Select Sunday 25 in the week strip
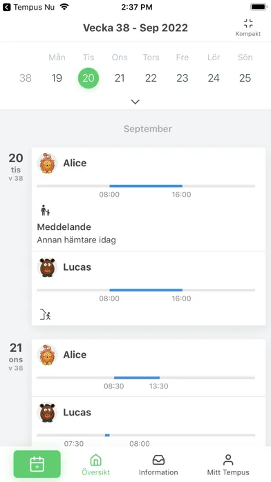The height and width of the screenshot is (482, 271). point(245,78)
